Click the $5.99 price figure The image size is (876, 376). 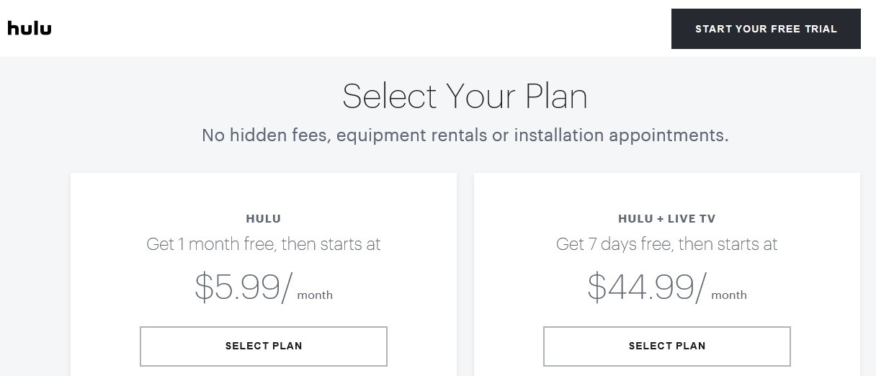point(237,287)
